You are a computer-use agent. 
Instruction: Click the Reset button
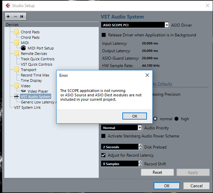point(157,172)
